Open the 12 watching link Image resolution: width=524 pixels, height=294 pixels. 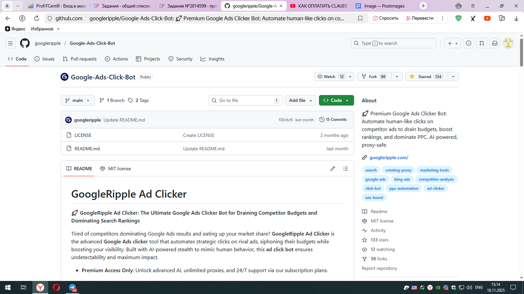click(x=378, y=249)
